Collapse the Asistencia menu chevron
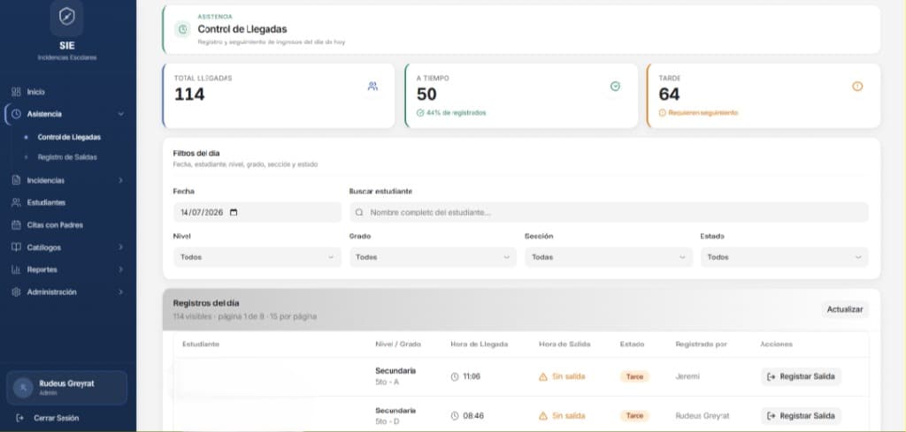This screenshot has height=432, width=906. 120,114
